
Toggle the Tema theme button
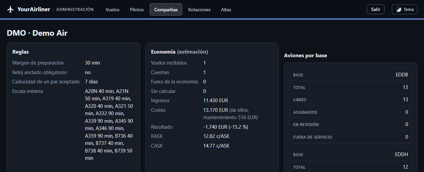tap(404, 9)
